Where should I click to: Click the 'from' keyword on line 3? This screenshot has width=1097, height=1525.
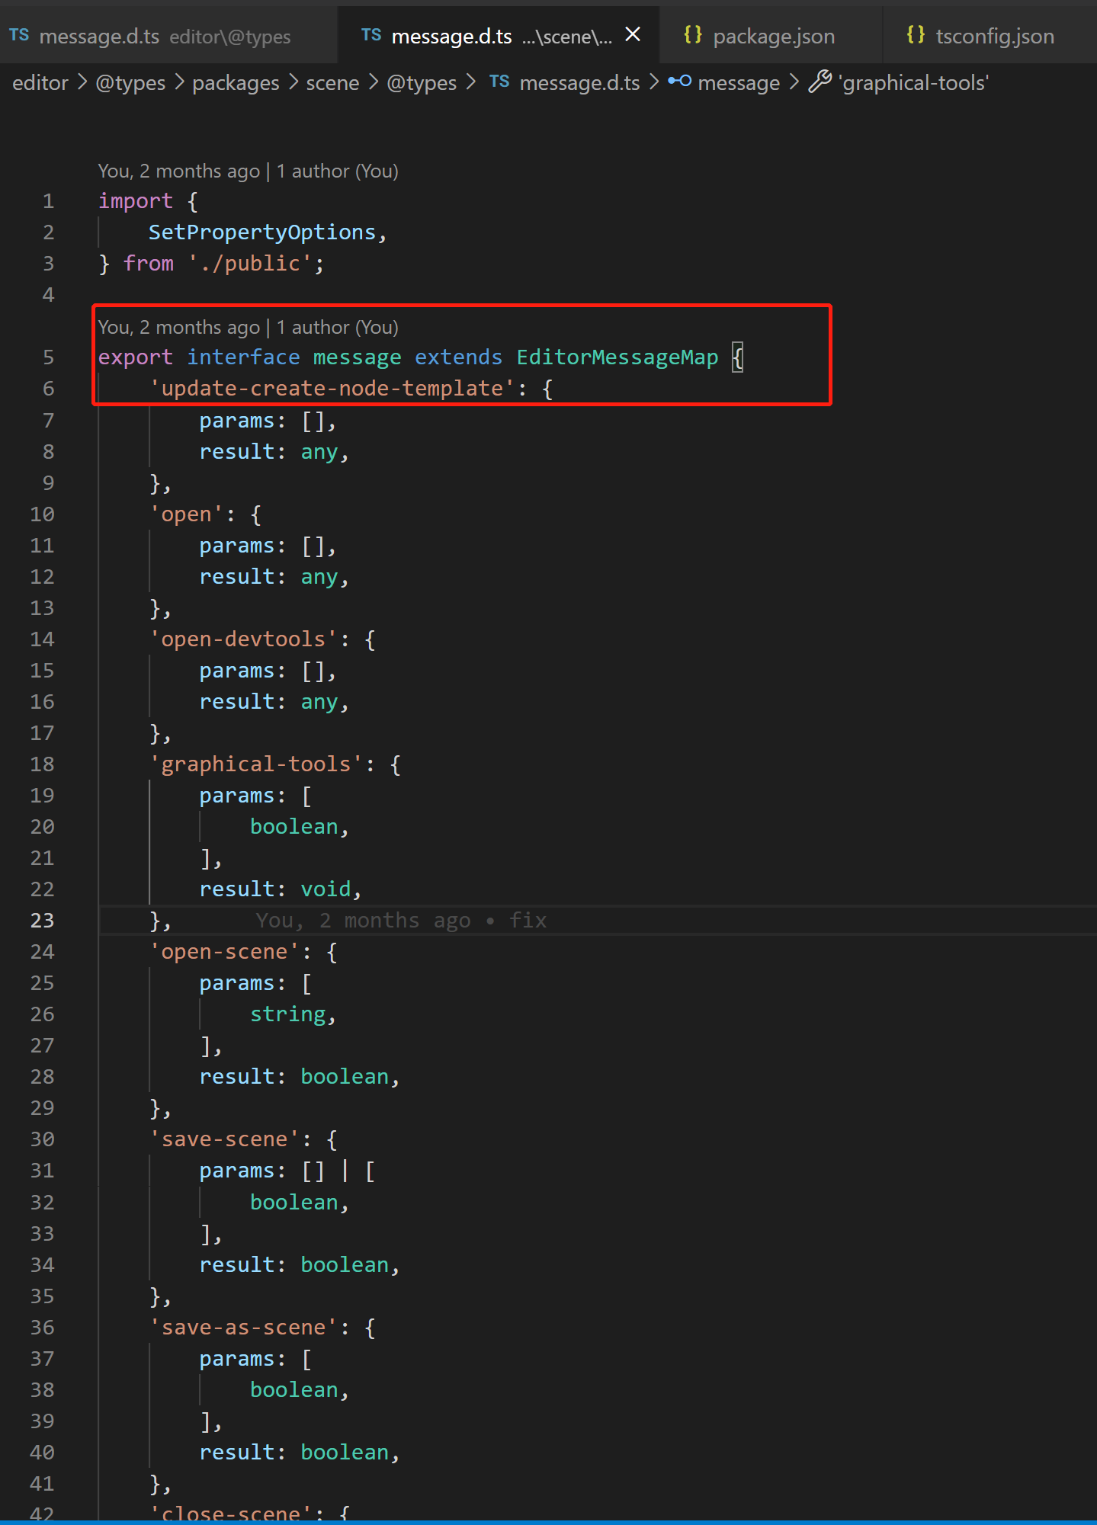tap(149, 264)
